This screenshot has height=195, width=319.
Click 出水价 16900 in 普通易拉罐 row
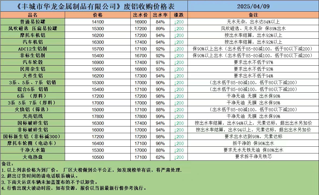(140, 22)
